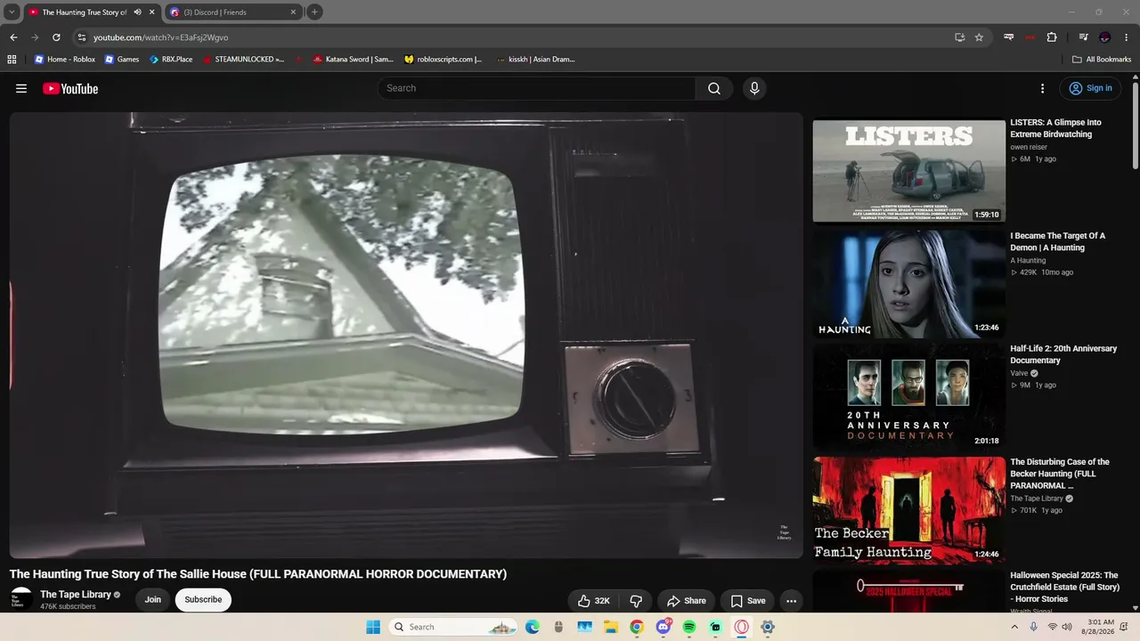Sign in to YouTube
1140x641 pixels.
point(1090,88)
